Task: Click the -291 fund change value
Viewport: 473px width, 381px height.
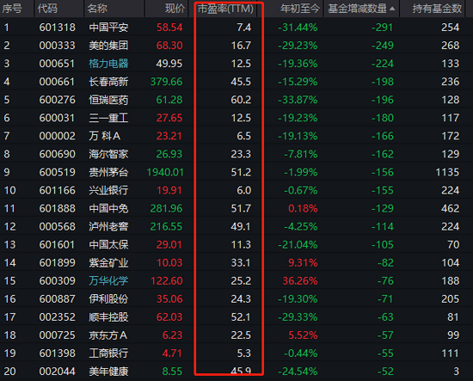Action: click(383, 28)
